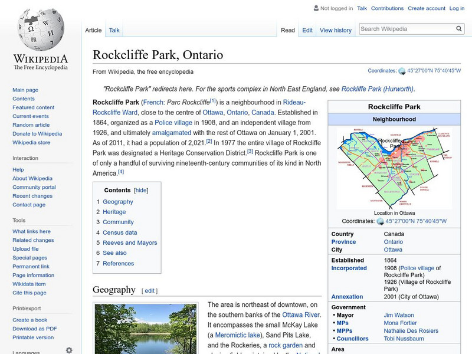Click Download as PDF

click(35, 329)
